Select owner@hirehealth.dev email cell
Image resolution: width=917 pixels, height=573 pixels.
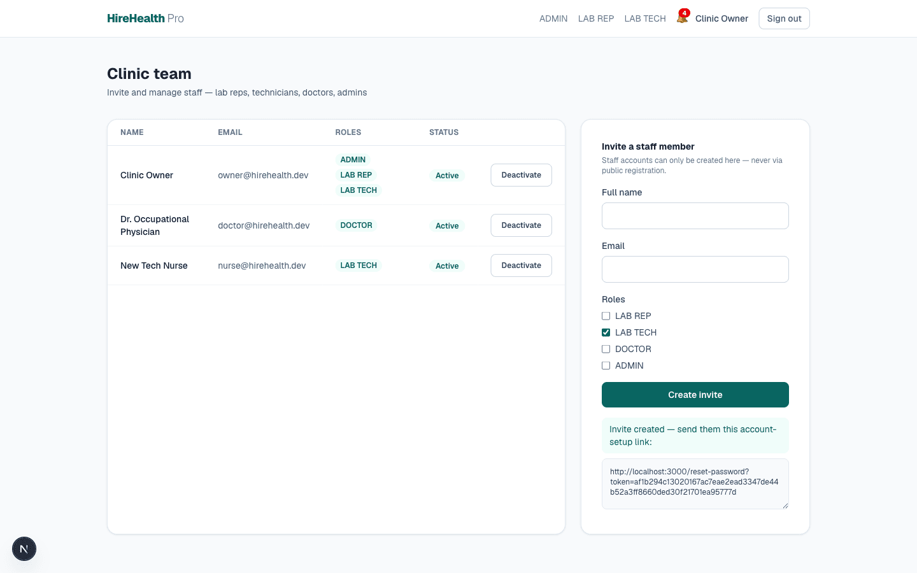tap(263, 175)
